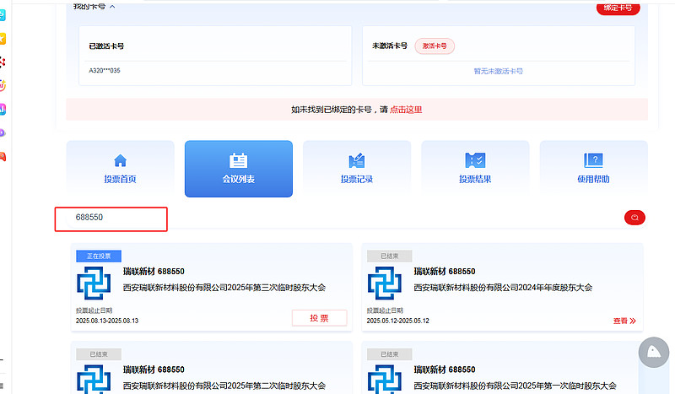The height and width of the screenshot is (394, 675).
Task: Click voting date 2025.08.13-2025.08.13
Action: click(x=107, y=321)
